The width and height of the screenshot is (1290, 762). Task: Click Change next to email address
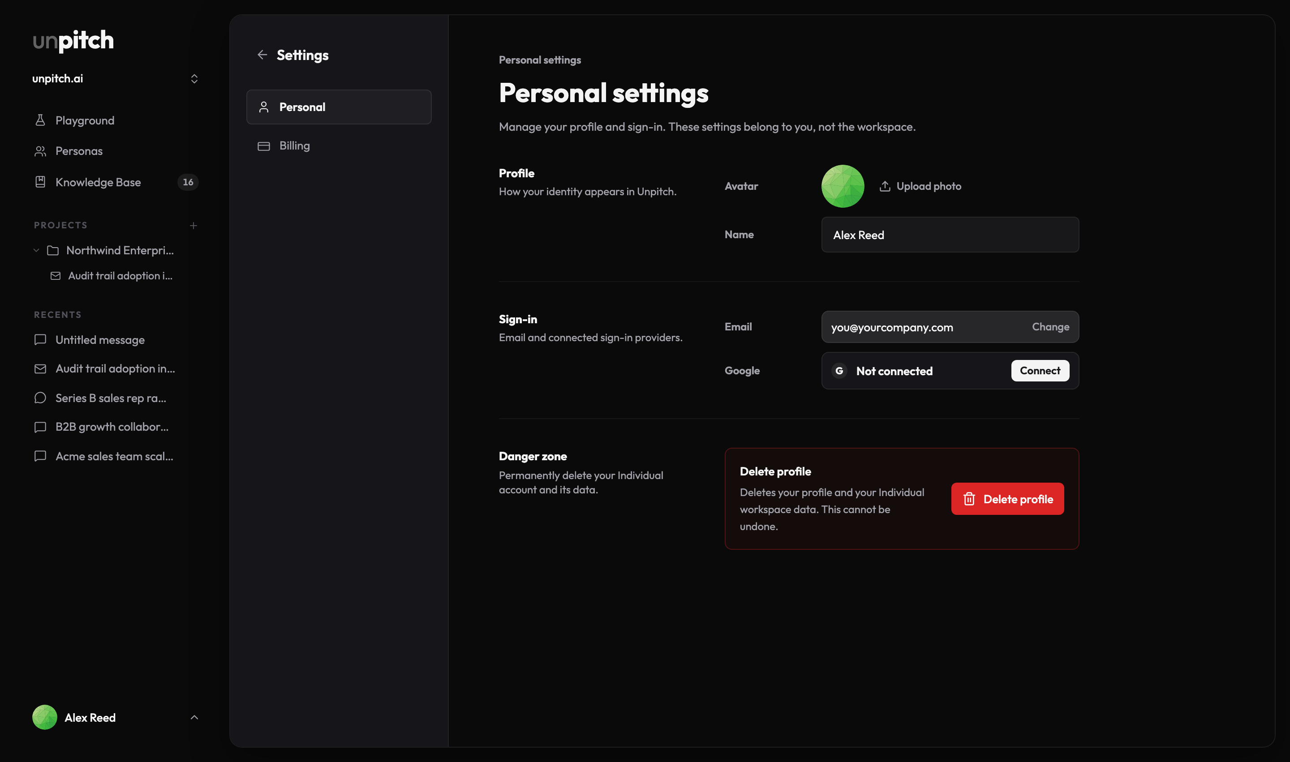(1051, 327)
